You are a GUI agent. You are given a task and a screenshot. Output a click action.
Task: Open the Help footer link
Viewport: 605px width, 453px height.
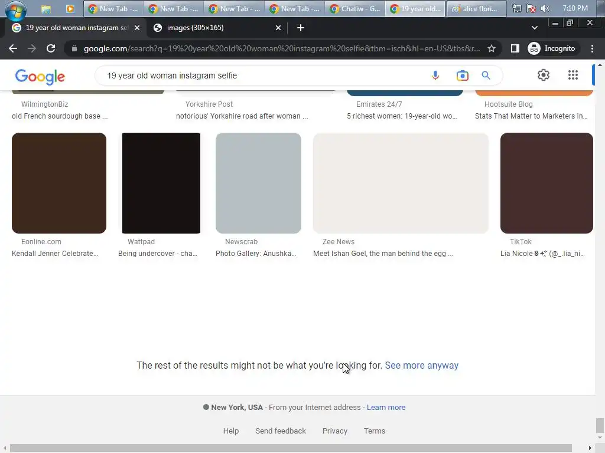tap(231, 431)
